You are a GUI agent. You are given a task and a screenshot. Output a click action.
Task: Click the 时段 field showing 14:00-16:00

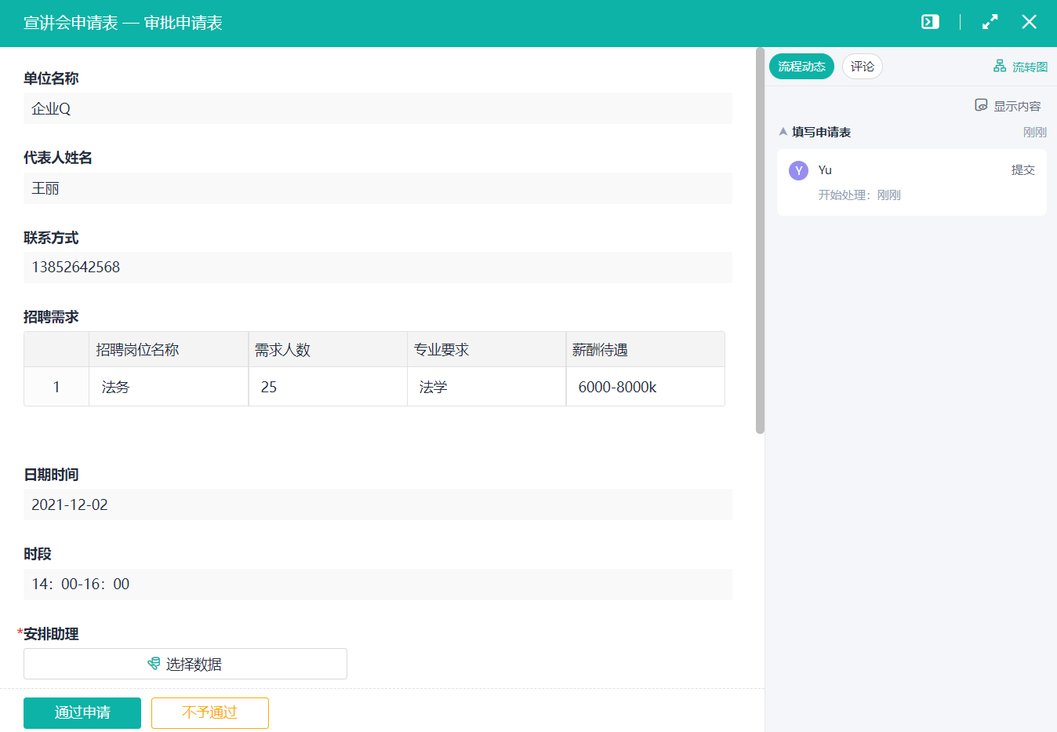pyautogui.click(x=377, y=585)
